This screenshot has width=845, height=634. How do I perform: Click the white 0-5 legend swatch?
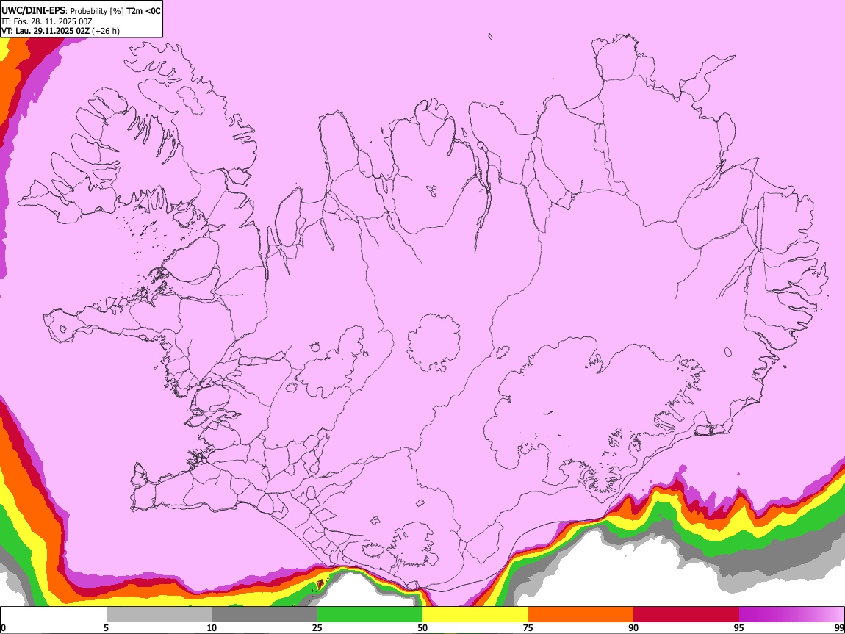(x=54, y=615)
